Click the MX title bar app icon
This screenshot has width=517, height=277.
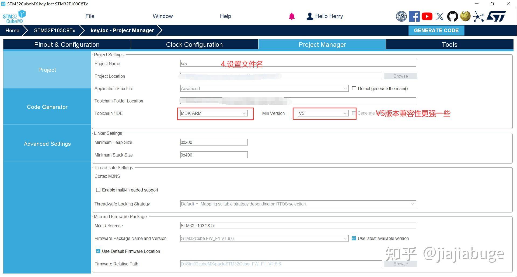(3, 4)
